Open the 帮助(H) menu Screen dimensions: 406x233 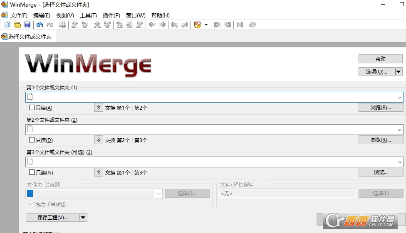click(x=161, y=15)
